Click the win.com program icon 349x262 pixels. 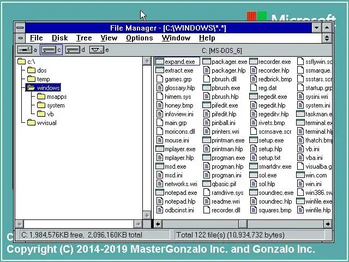tap(300, 175)
